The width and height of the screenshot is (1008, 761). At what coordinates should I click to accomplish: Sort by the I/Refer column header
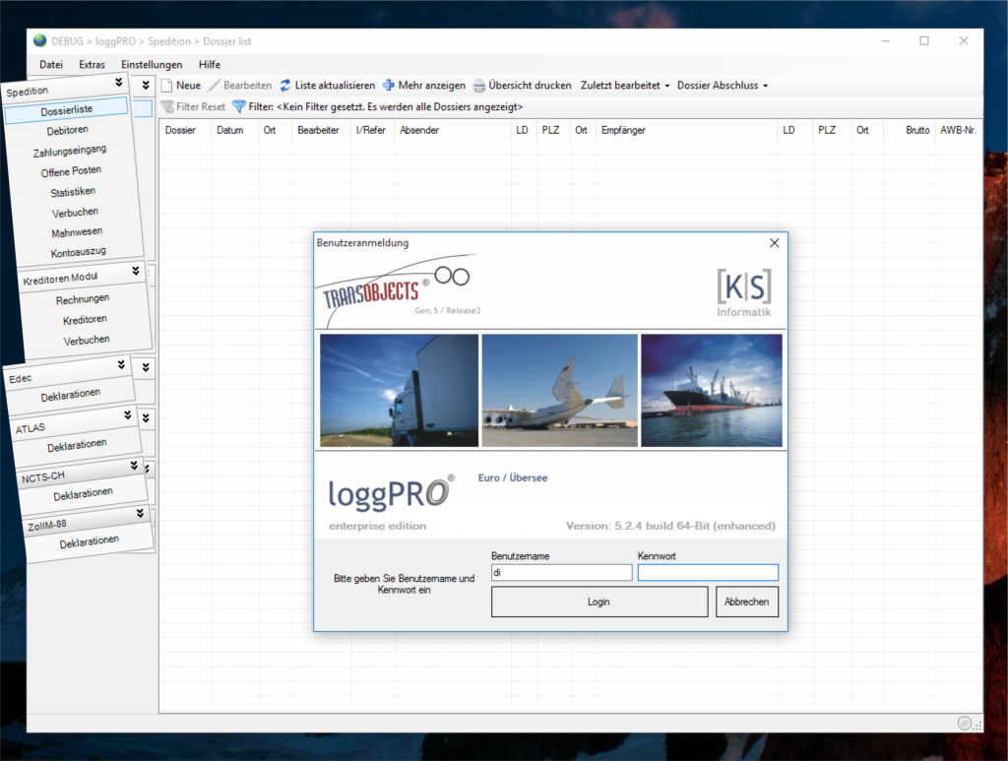(371, 130)
